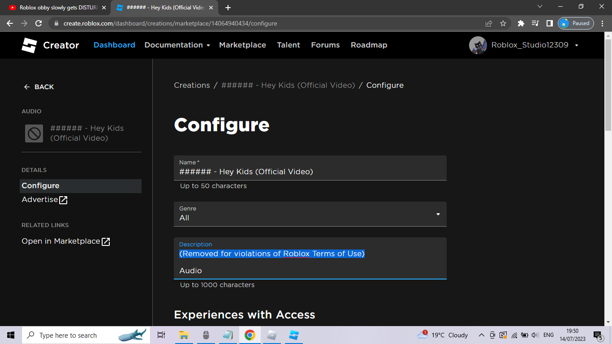Click the browser forward arrow

(24, 23)
